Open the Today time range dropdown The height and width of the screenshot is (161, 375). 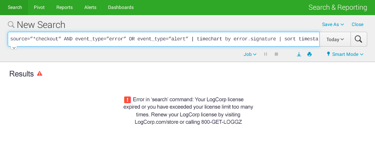335,39
